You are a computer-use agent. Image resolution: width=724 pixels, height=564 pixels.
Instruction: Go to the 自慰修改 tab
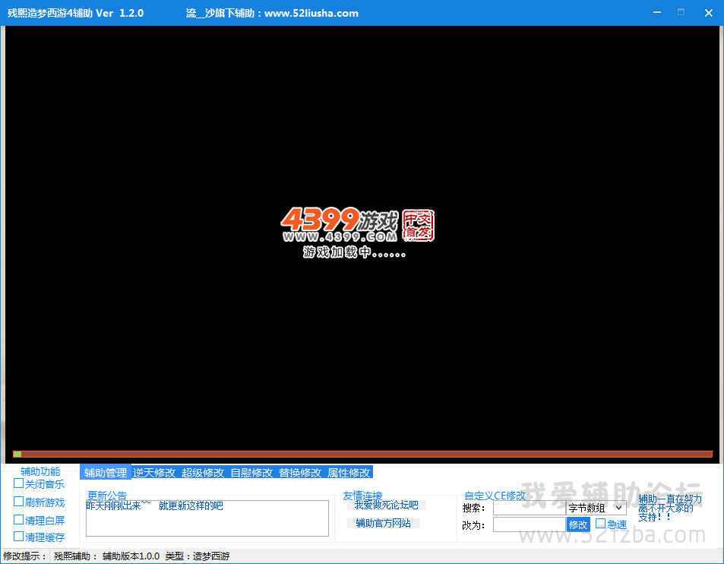251,473
